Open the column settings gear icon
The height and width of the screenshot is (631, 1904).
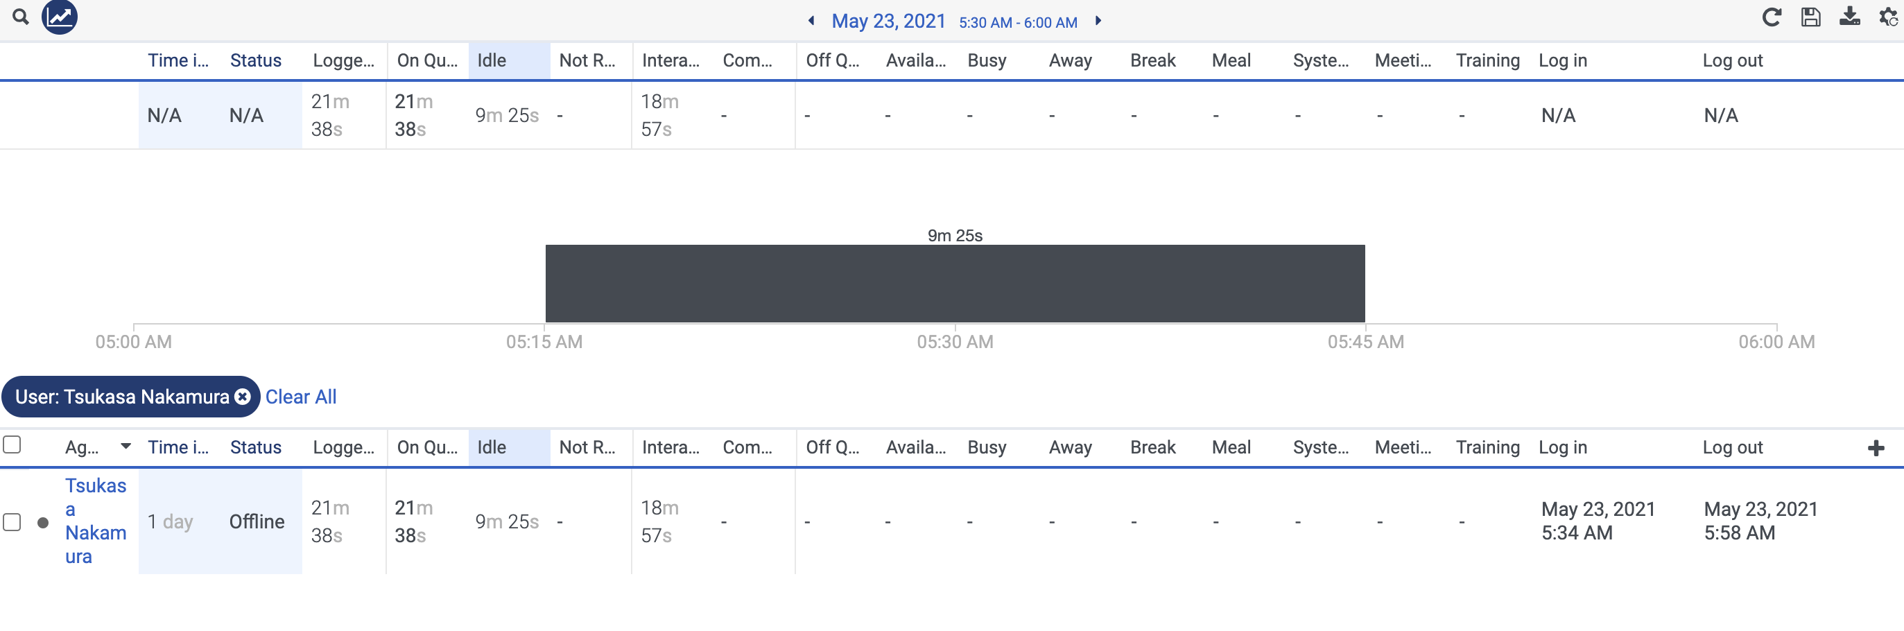click(1888, 16)
